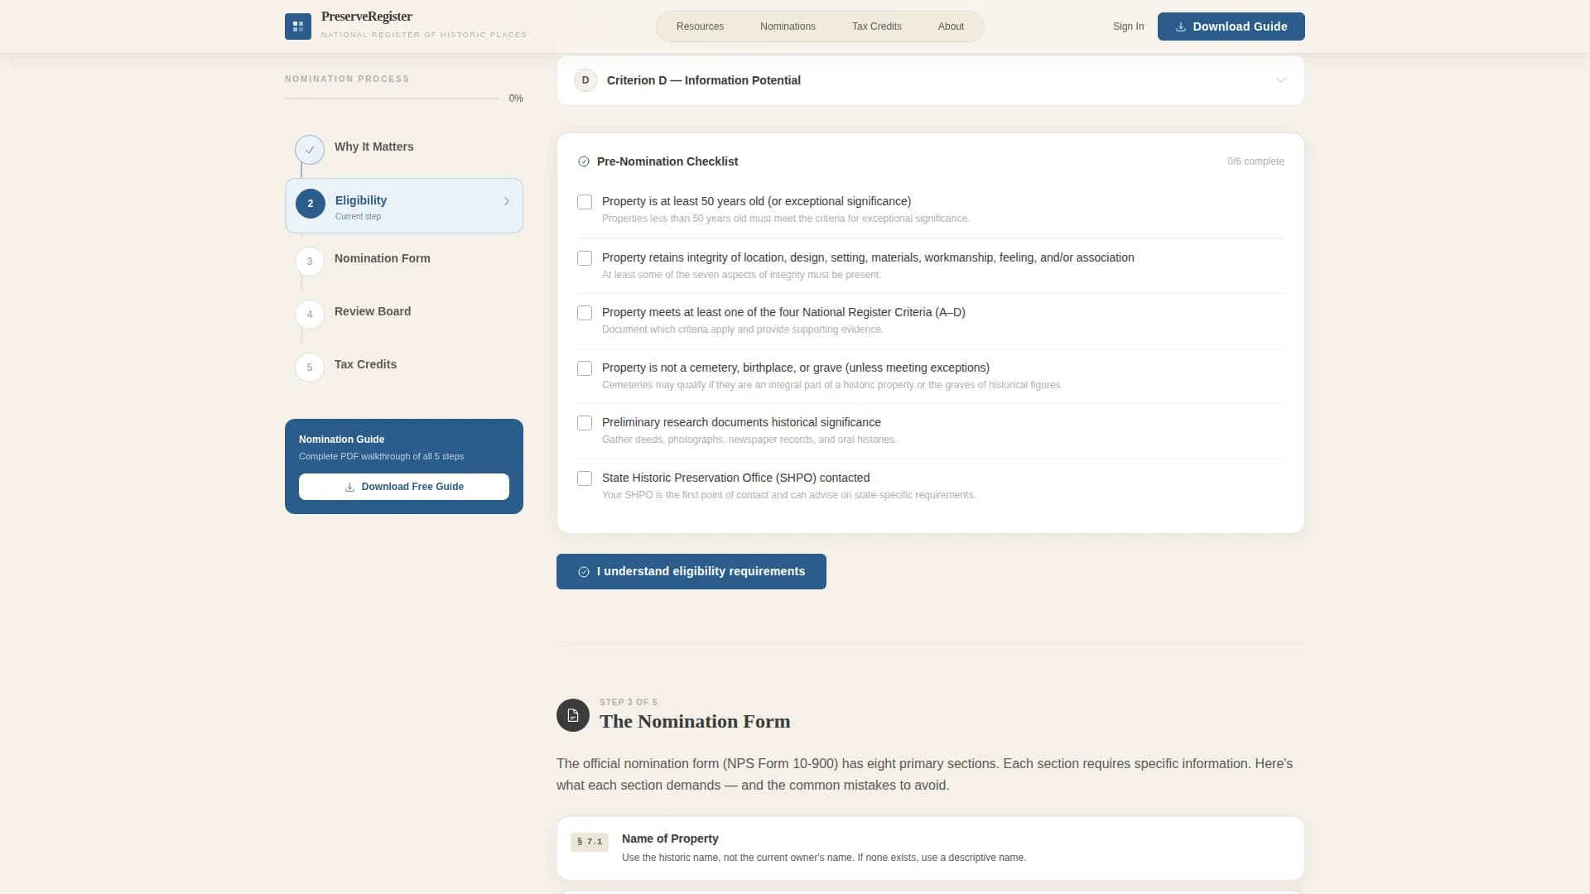Check Preliminary research documents significance

pos(585,423)
